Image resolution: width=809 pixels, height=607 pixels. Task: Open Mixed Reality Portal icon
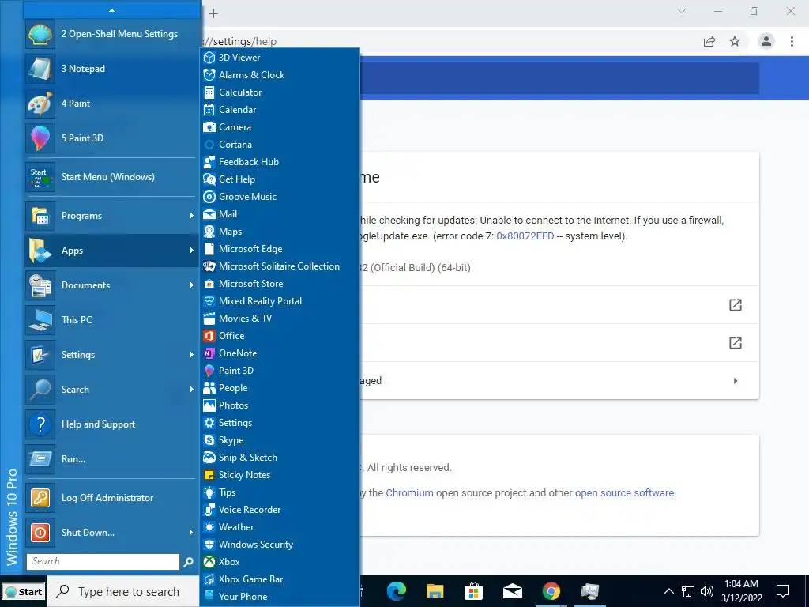[x=209, y=301]
